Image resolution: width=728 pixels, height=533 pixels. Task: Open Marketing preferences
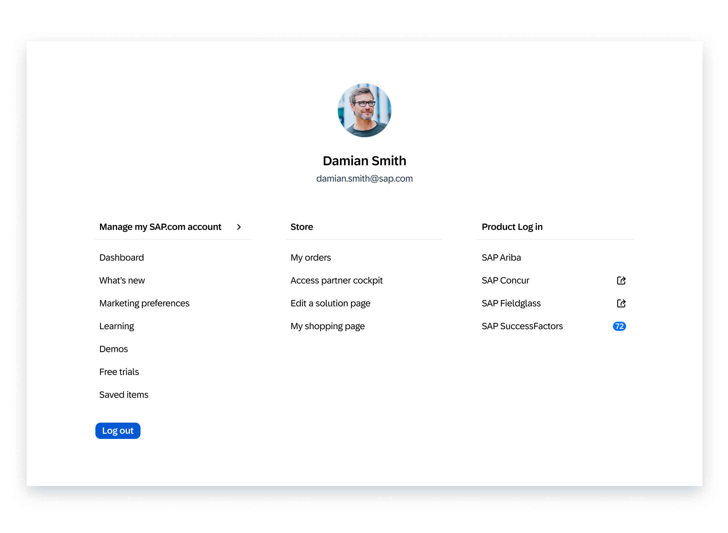(144, 303)
